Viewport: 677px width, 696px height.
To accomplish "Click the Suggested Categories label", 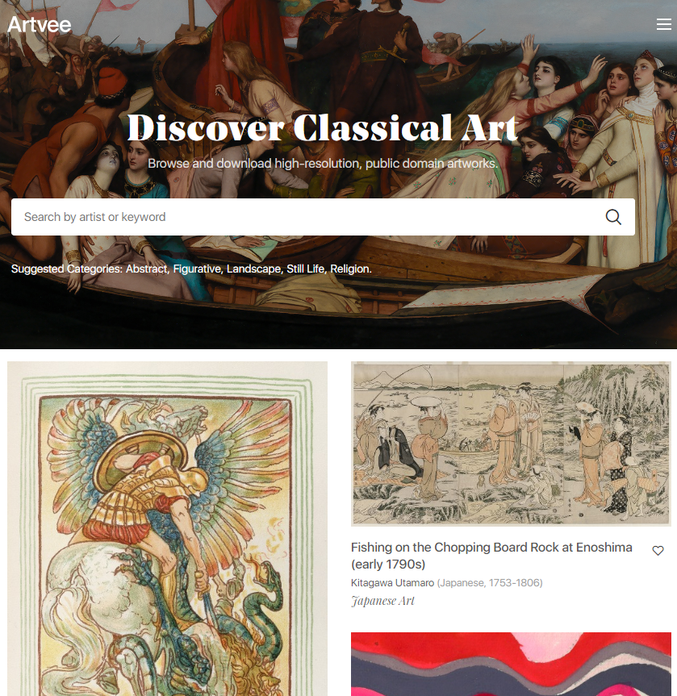I will pyautogui.click(x=67, y=269).
